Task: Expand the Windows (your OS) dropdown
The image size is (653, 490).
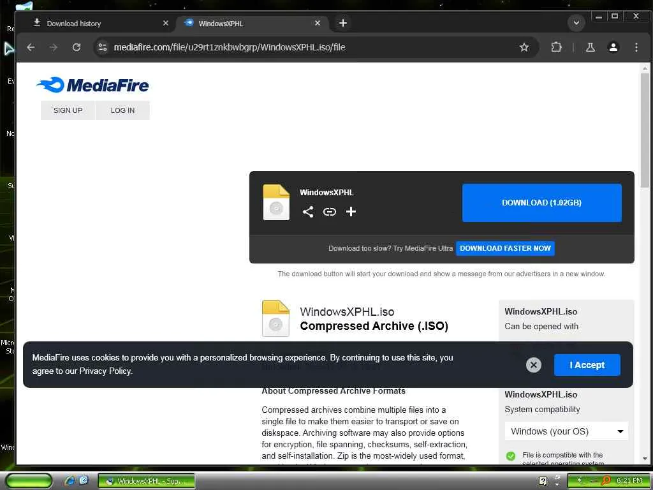Action: point(566,431)
